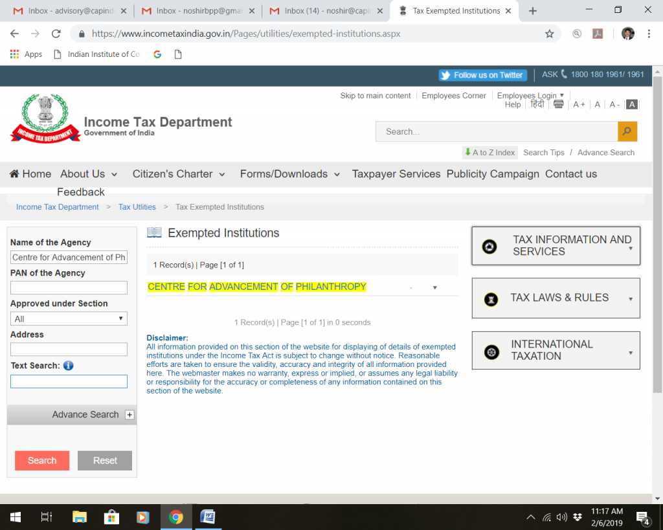Click the Home icon in navigation bar
This screenshot has width=663, height=530.
[x=14, y=173]
